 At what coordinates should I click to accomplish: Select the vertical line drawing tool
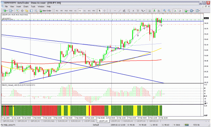[110, 10]
